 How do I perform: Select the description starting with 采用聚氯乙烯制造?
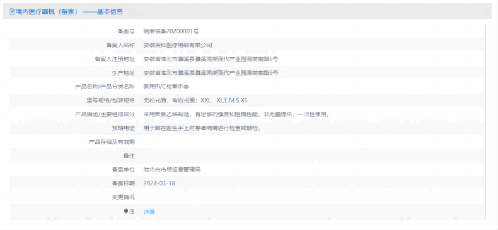click(x=236, y=114)
